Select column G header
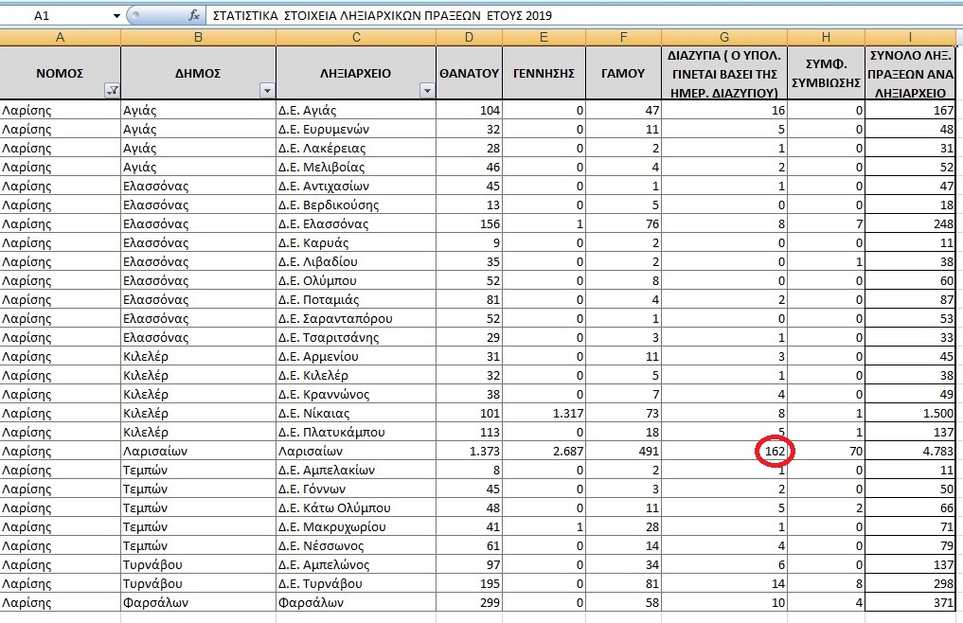Screen dimensions: 963x623 (724, 38)
